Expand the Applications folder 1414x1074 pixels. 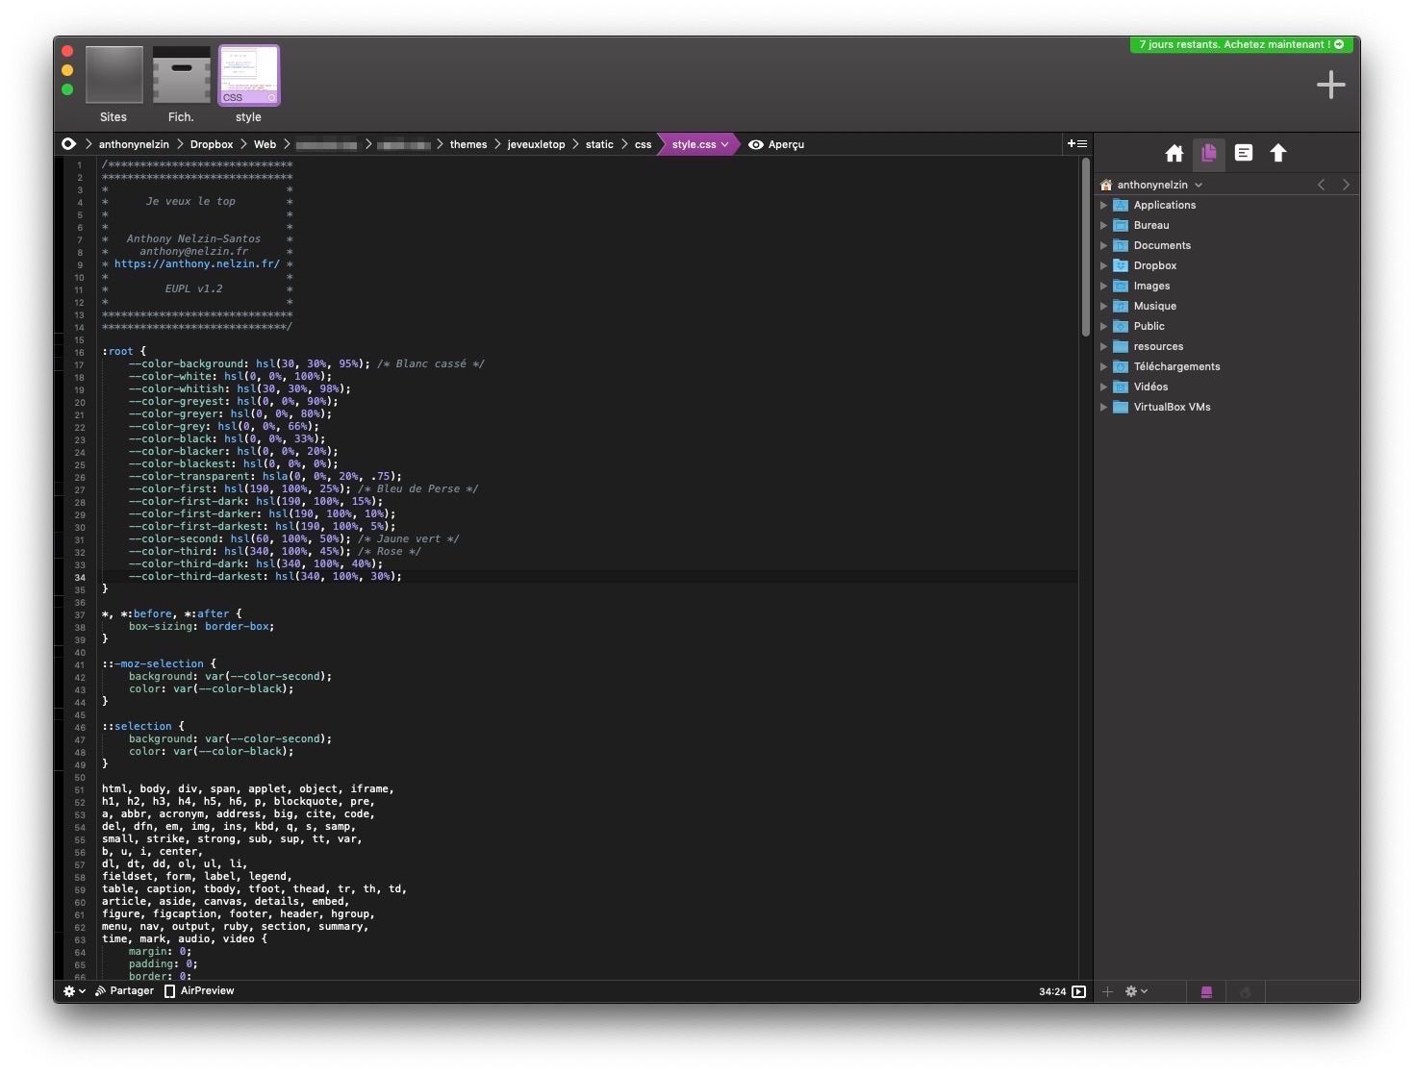1104,205
